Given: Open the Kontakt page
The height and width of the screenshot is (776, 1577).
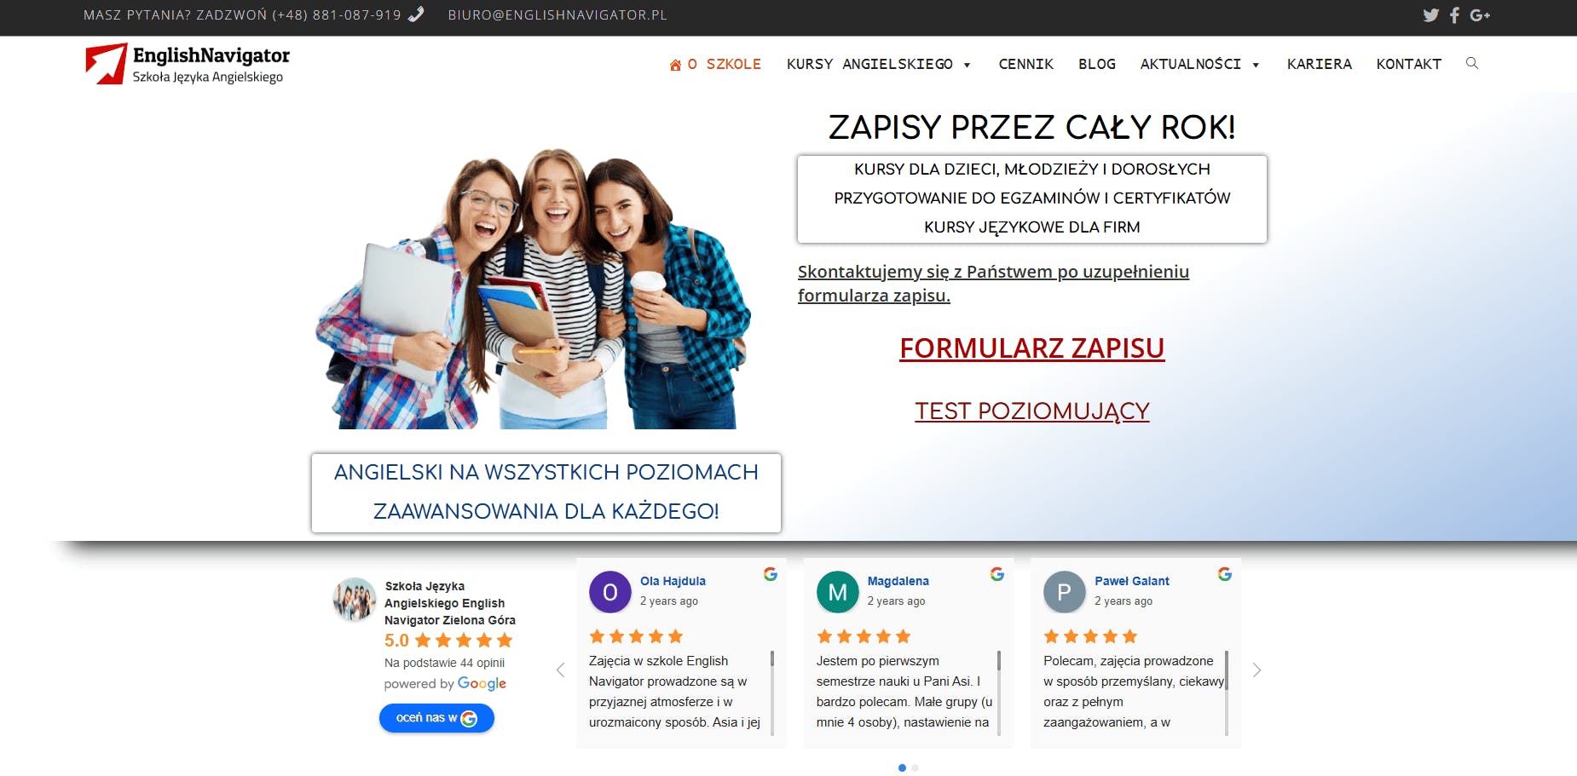Looking at the screenshot, I should point(1409,64).
